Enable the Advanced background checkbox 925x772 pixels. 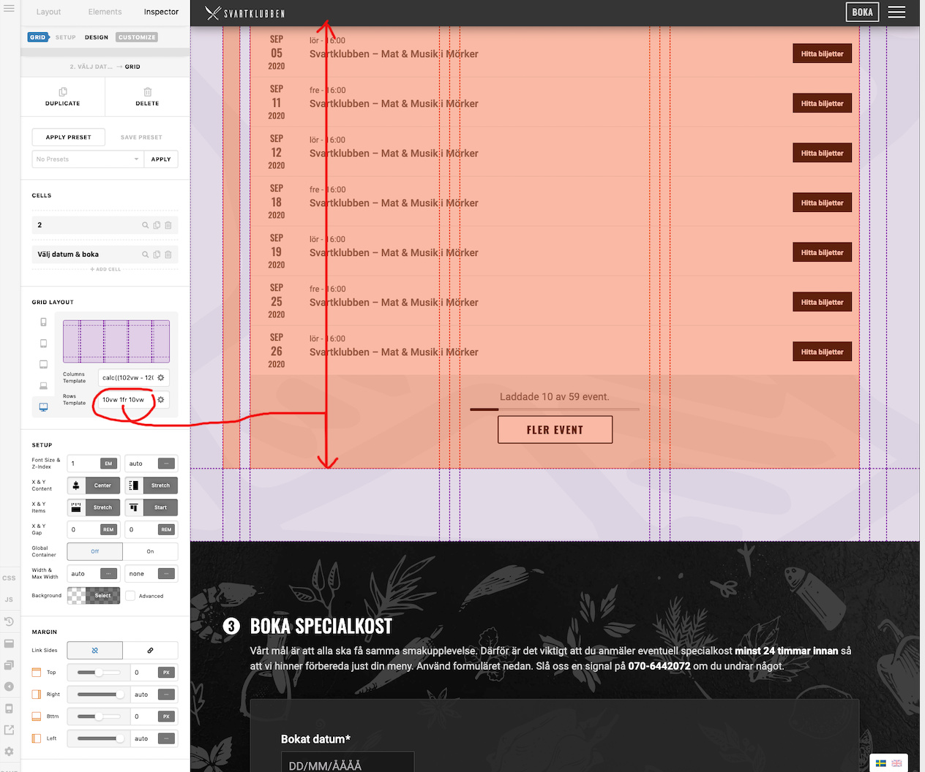(130, 596)
